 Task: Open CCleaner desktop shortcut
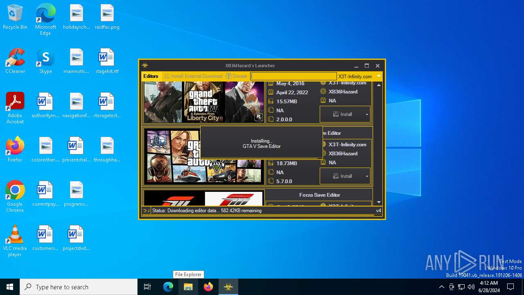[x=15, y=61]
